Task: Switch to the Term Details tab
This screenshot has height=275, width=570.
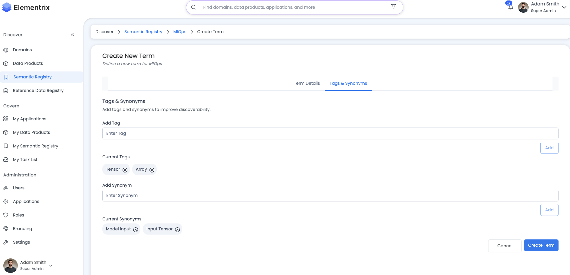Action: [307, 83]
